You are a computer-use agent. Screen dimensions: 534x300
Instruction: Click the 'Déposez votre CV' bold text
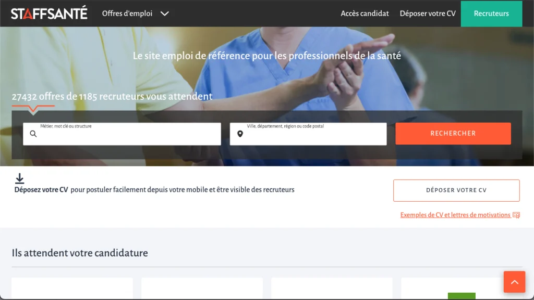(x=41, y=190)
